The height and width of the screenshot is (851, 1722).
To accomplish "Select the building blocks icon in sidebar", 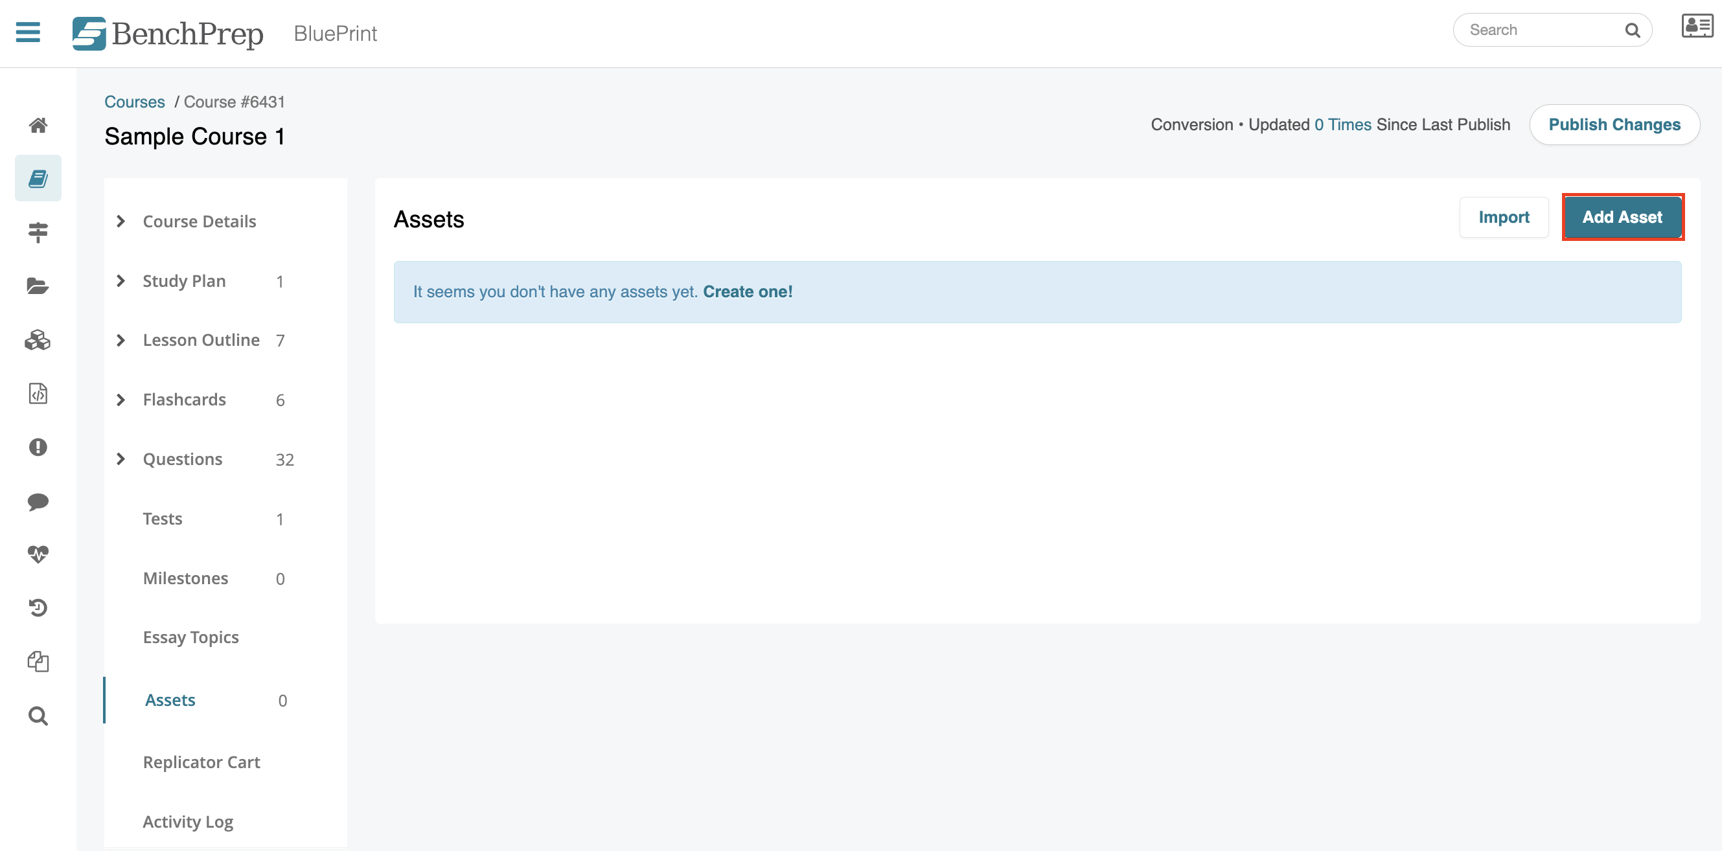I will pos(38,340).
